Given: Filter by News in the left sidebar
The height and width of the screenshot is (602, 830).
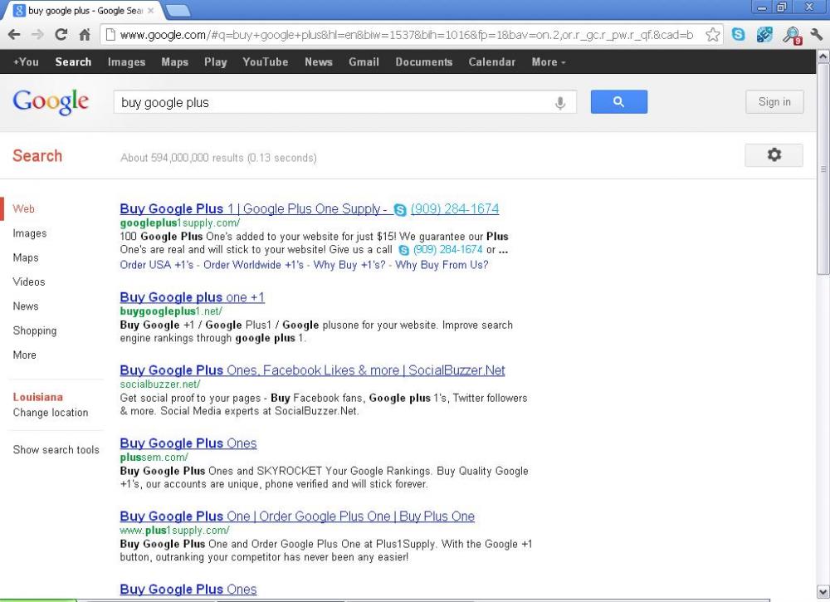Looking at the screenshot, I should (26, 306).
